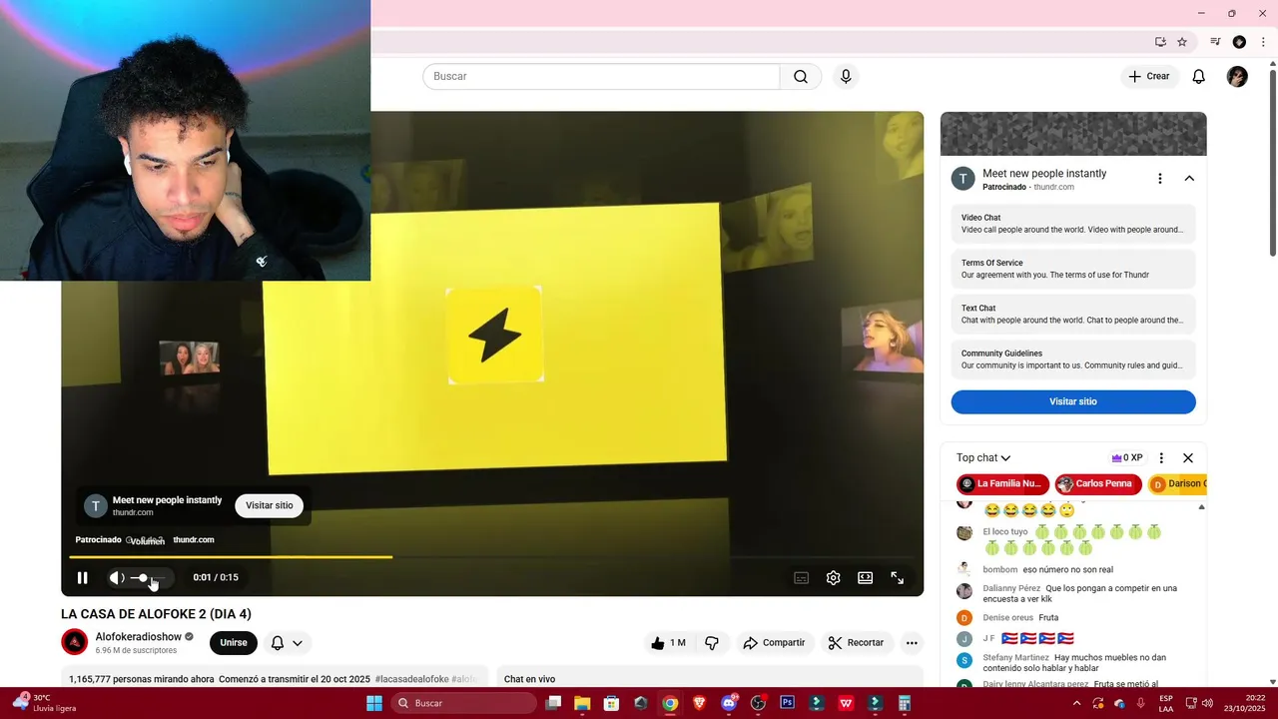Open Alofokeradioshow channel name link

tap(139, 637)
